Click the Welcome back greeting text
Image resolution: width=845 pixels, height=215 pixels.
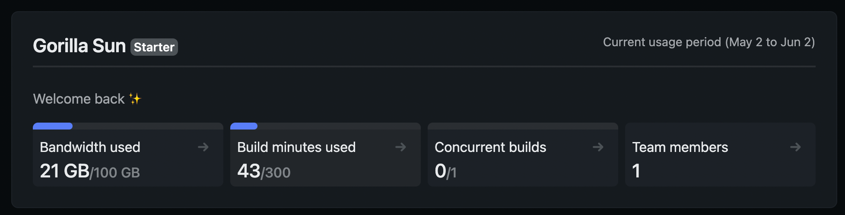pos(79,99)
